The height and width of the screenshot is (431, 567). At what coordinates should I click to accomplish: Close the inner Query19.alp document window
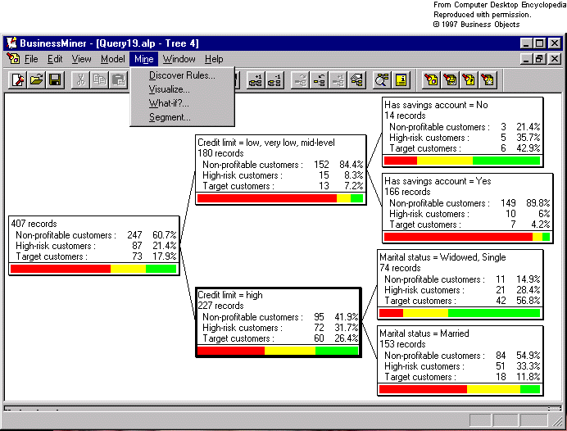pyautogui.click(x=555, y=58)
